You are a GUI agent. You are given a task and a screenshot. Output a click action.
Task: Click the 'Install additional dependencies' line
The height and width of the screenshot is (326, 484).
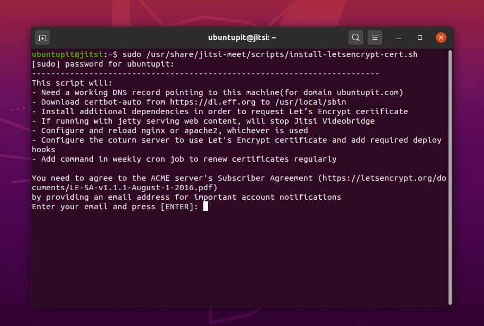(x=220, y=111)
